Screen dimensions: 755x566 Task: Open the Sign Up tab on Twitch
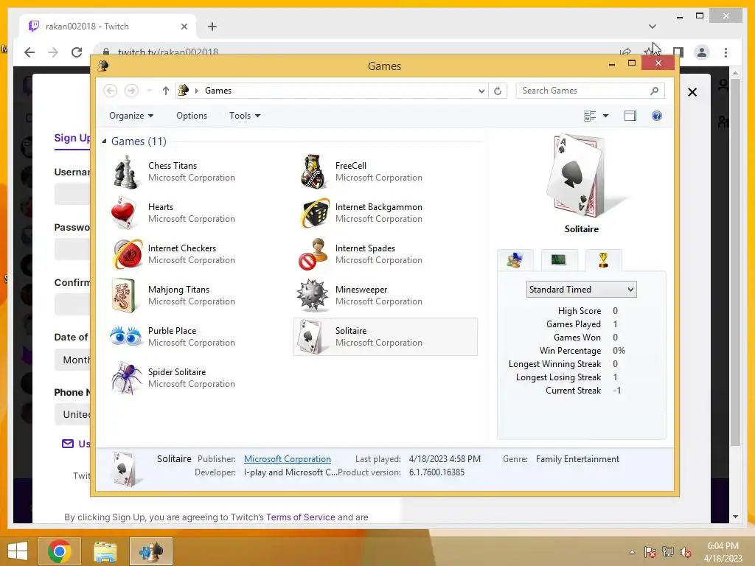click(x=72, y=138)
